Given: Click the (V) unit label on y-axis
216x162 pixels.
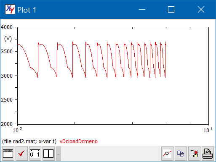Looking at the screenshot, I should click(8, 39).
